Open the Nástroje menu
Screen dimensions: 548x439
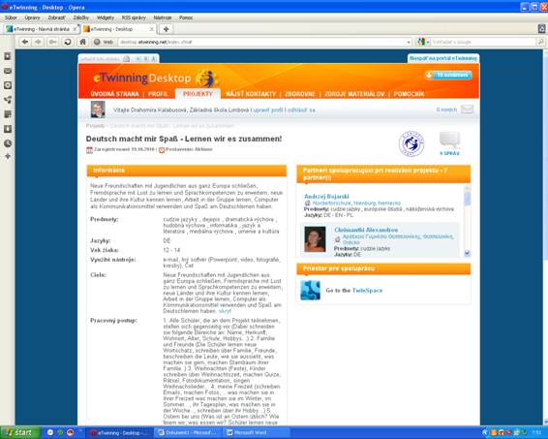tap(163, 17)
